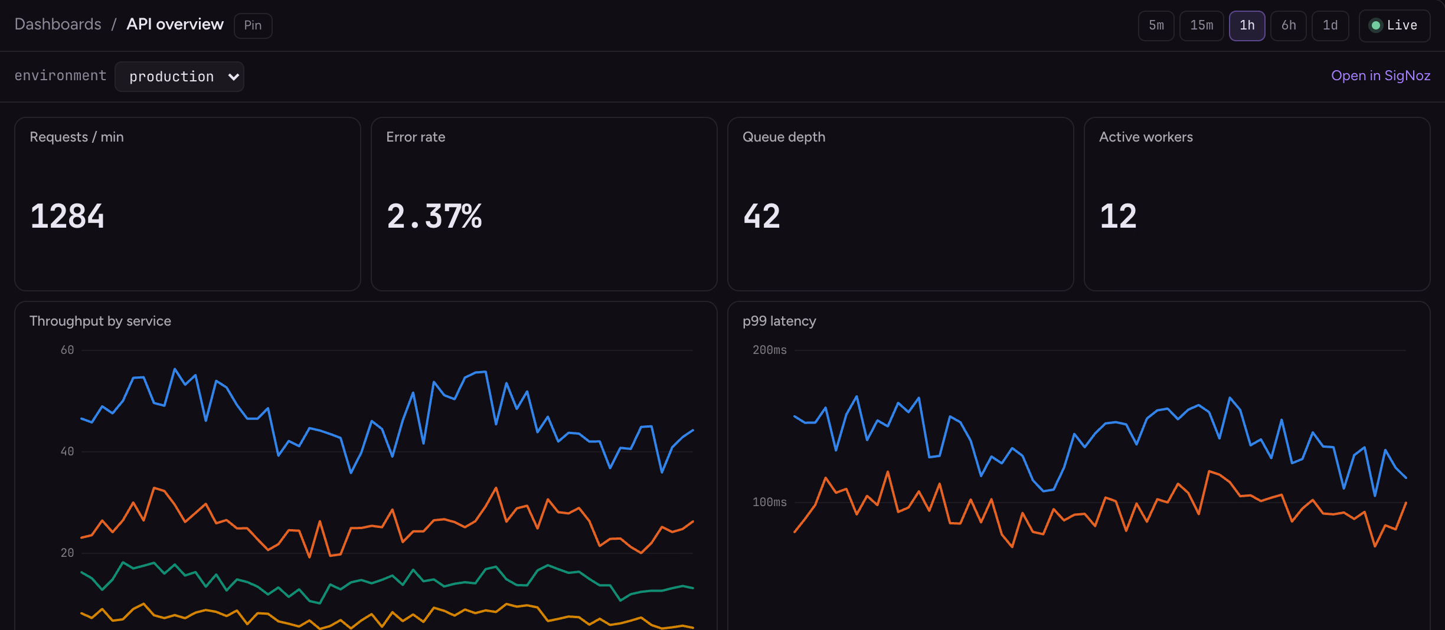Click the p99 latency panel title
The height and width of the screenshot is (630, 1445).
coord(779,321)
